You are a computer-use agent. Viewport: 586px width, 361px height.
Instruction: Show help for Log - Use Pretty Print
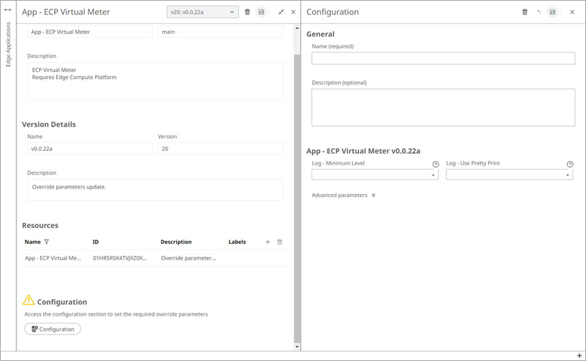coord(570,165)
